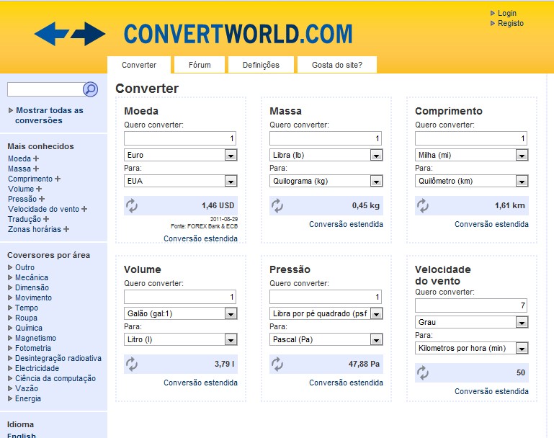Expand the Moeda plus sign in sidebar
Image resolution: width=554 pixels, height=438 pixels.
[x=36, y=158]
